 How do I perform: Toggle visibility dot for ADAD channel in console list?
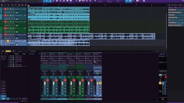(x=11, y=56)
